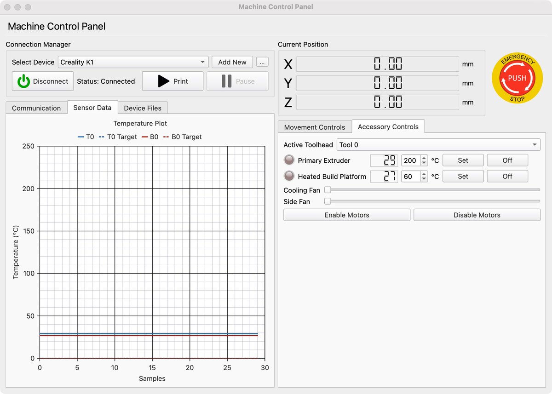Click the Primary Extruder status indicator light

click(289, 160)
